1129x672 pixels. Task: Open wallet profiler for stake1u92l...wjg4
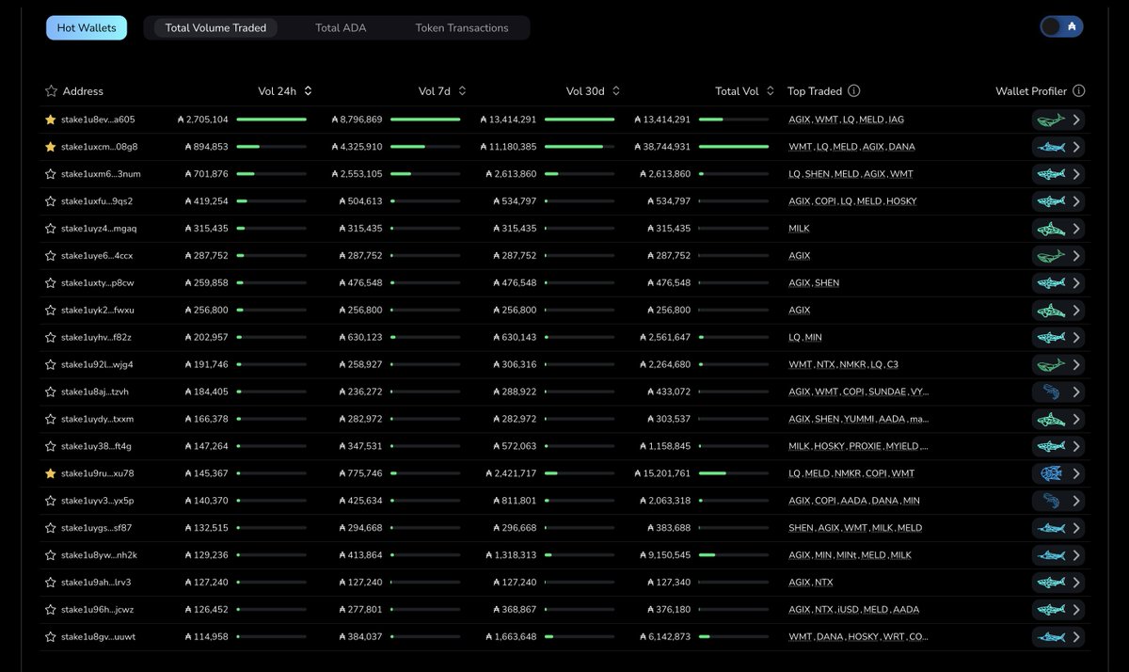1058,364
